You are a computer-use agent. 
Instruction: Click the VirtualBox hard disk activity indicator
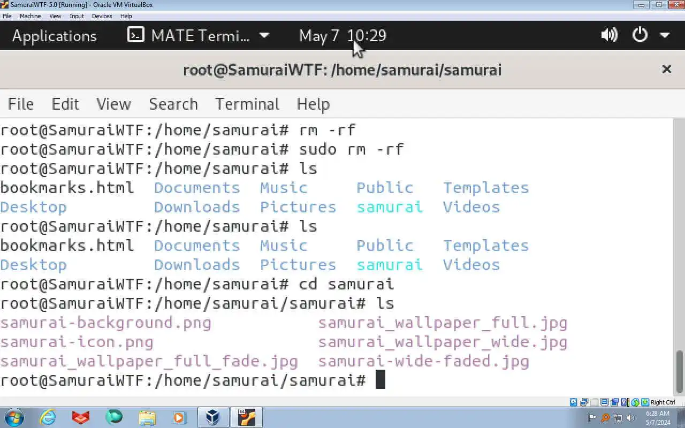pos(573,402)
